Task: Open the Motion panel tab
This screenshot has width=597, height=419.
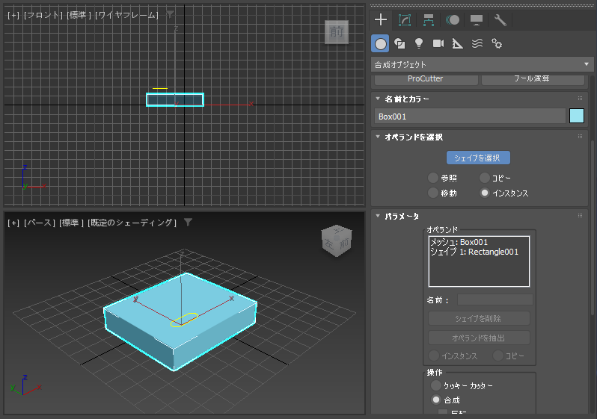Action: coord(453,19)
